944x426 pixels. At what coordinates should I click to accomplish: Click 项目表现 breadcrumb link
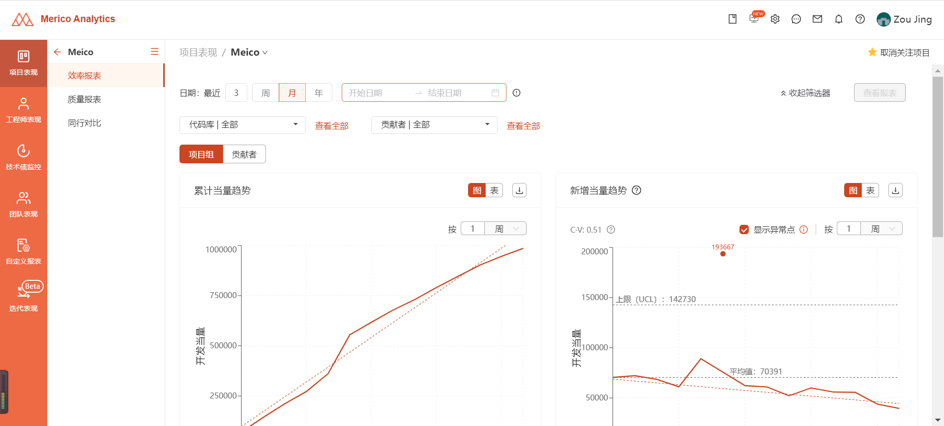pos(198,52)
